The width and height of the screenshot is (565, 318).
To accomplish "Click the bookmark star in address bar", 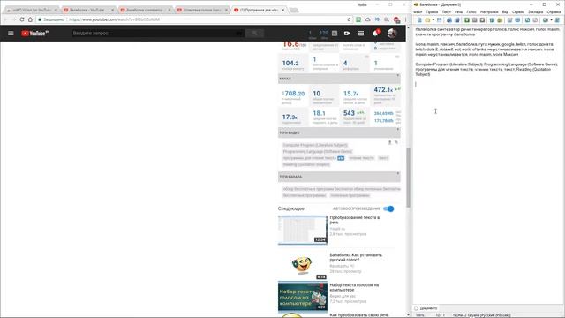I will [x=349, y=19].
